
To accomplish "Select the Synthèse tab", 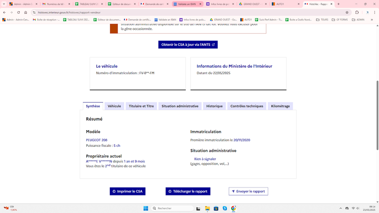I will 93,106.
